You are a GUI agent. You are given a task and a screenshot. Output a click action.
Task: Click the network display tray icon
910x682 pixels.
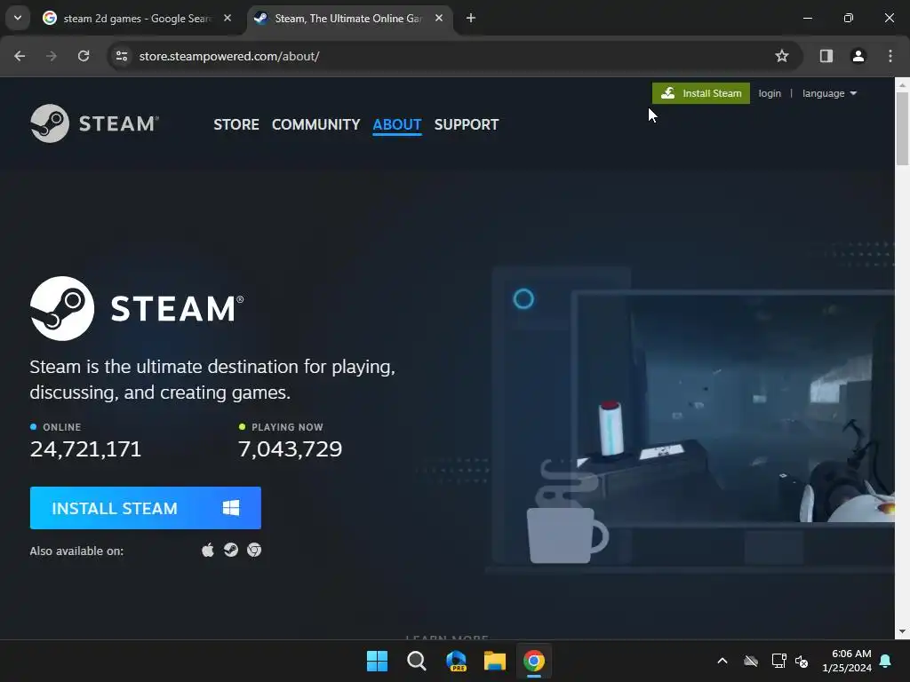778,661
